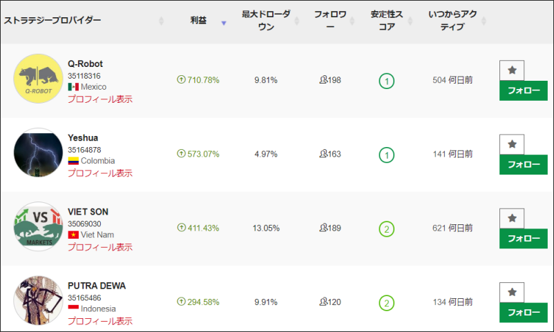Sort by 利益 column arrow
Viewport: 554px width, 332px height.
pos(223,22)
